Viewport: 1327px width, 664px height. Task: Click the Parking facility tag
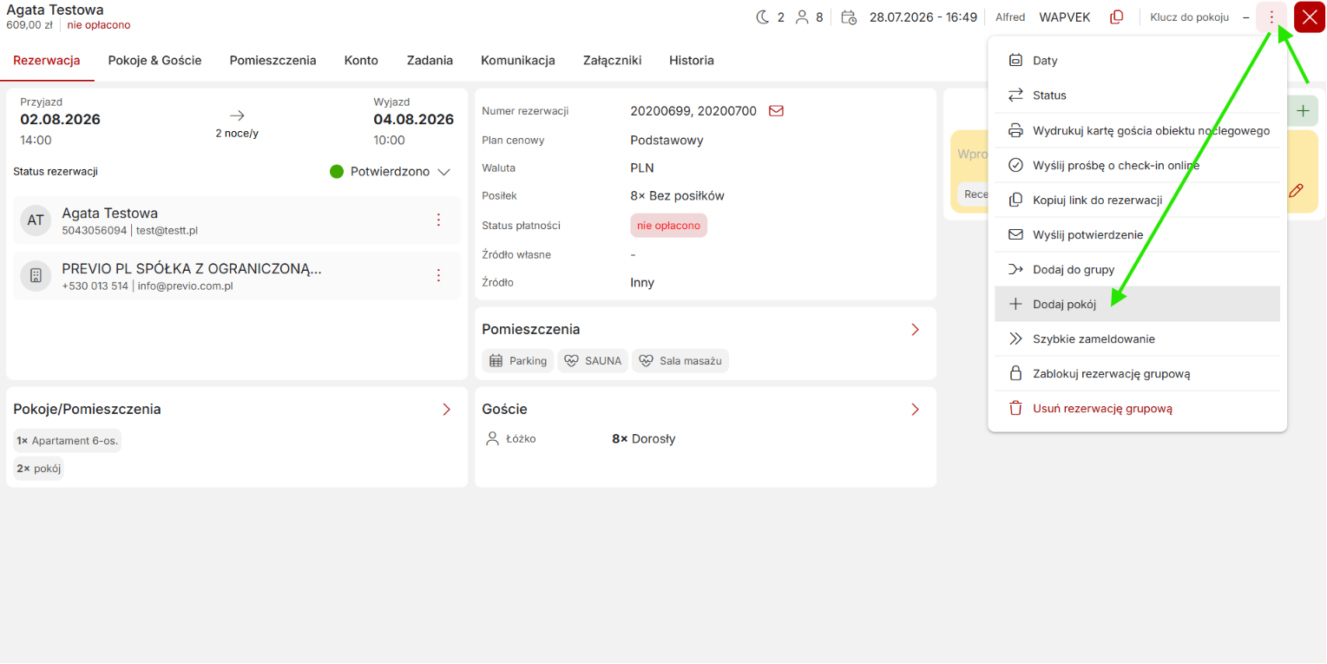(518, 361)
